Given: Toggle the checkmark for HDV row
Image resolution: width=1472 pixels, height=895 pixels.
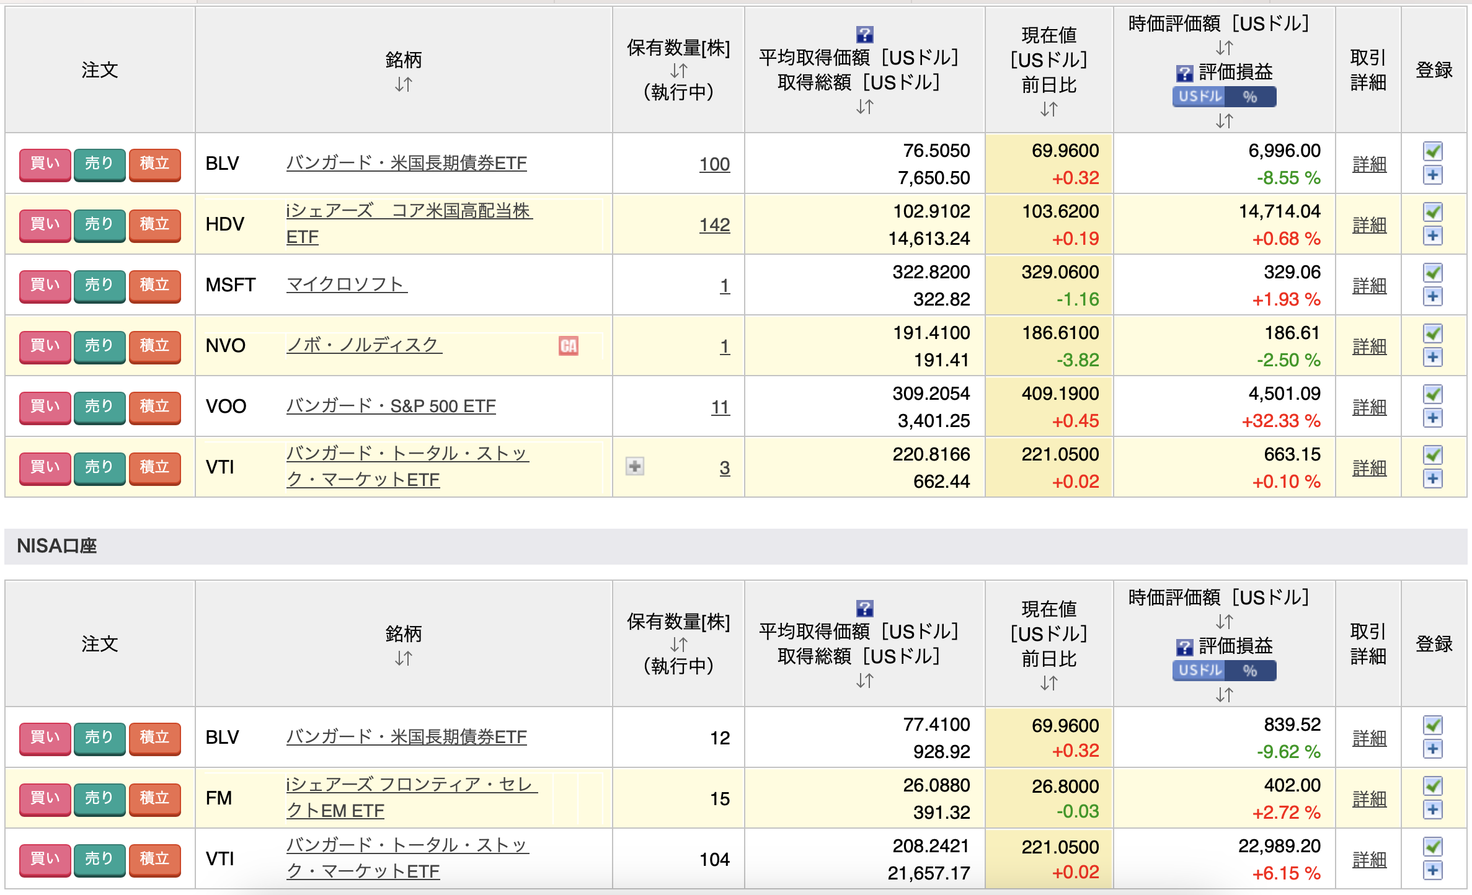Looking at the screenshot, I should (1432, 212).
